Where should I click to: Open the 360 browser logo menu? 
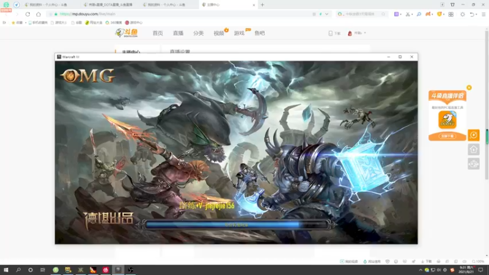click(6, 5)
